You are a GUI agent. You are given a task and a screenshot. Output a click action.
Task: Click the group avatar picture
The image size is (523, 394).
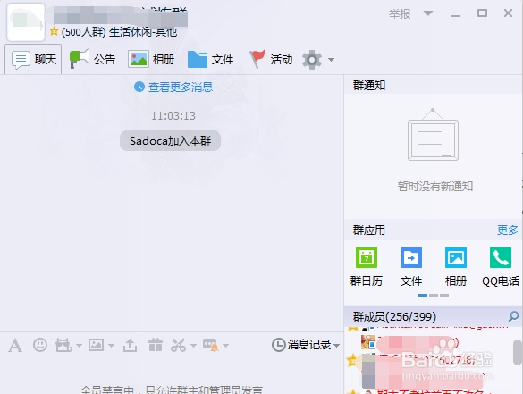[x=26, y=22]
